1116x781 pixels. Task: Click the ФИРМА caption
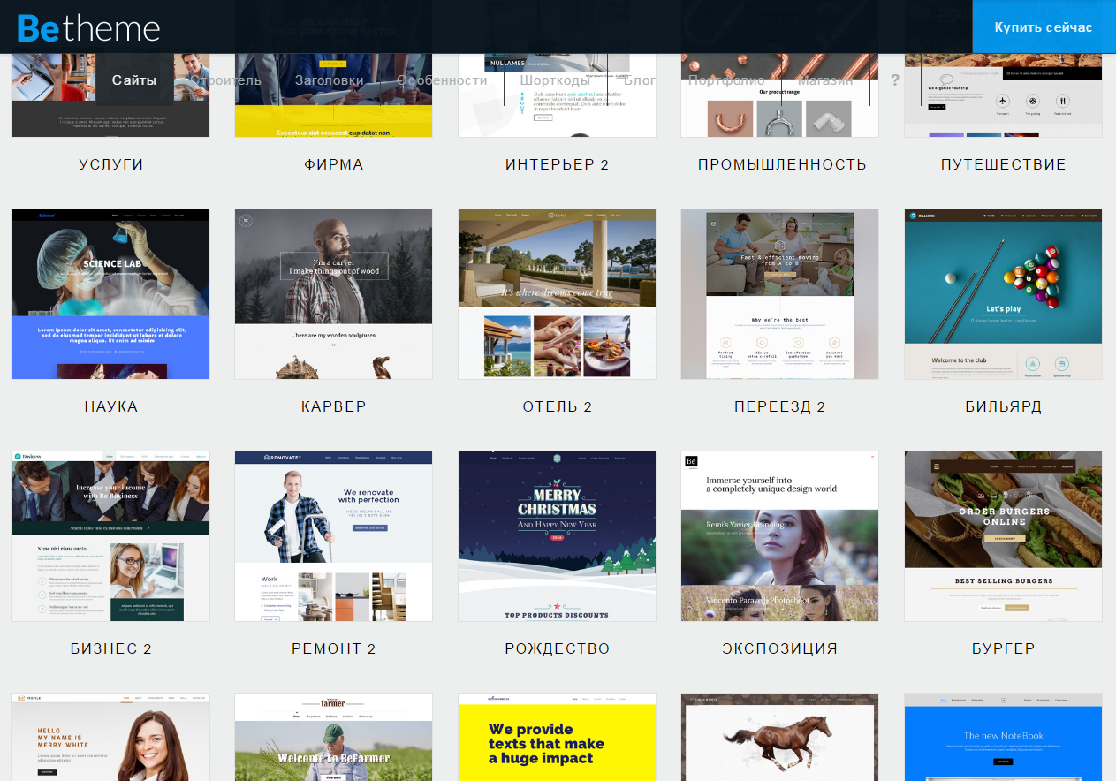[x=334, y=164]
